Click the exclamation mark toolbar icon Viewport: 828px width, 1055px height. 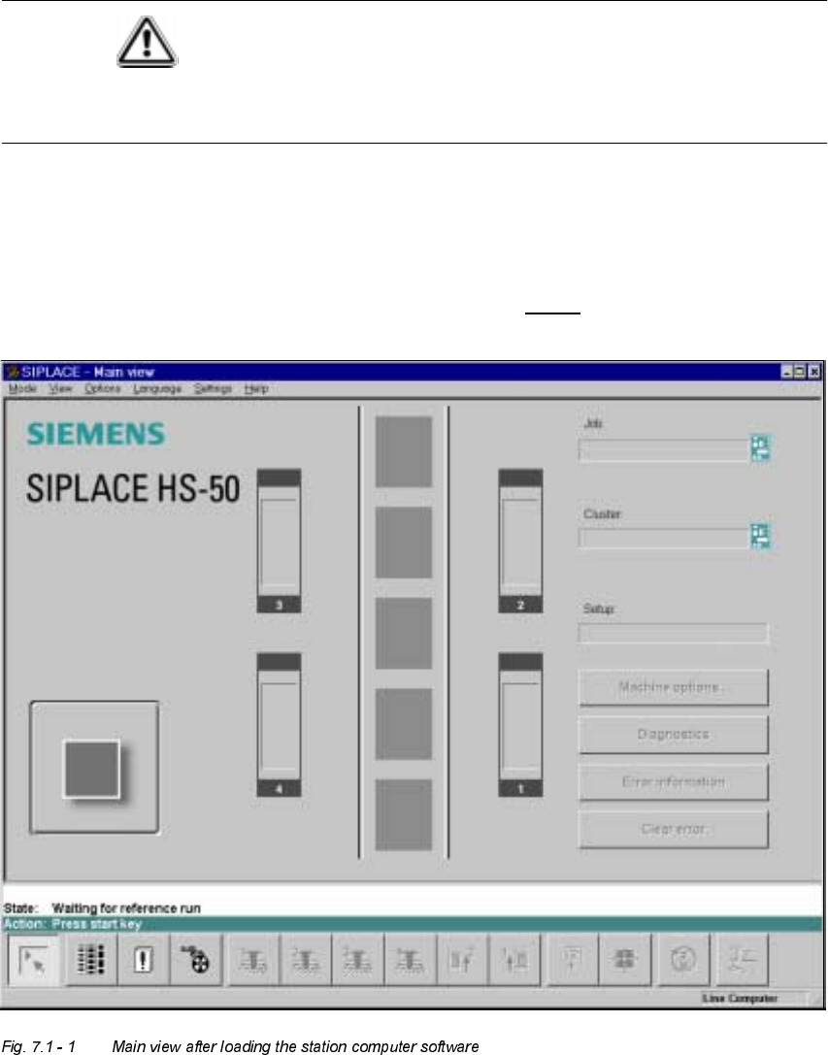pos(144,960)
